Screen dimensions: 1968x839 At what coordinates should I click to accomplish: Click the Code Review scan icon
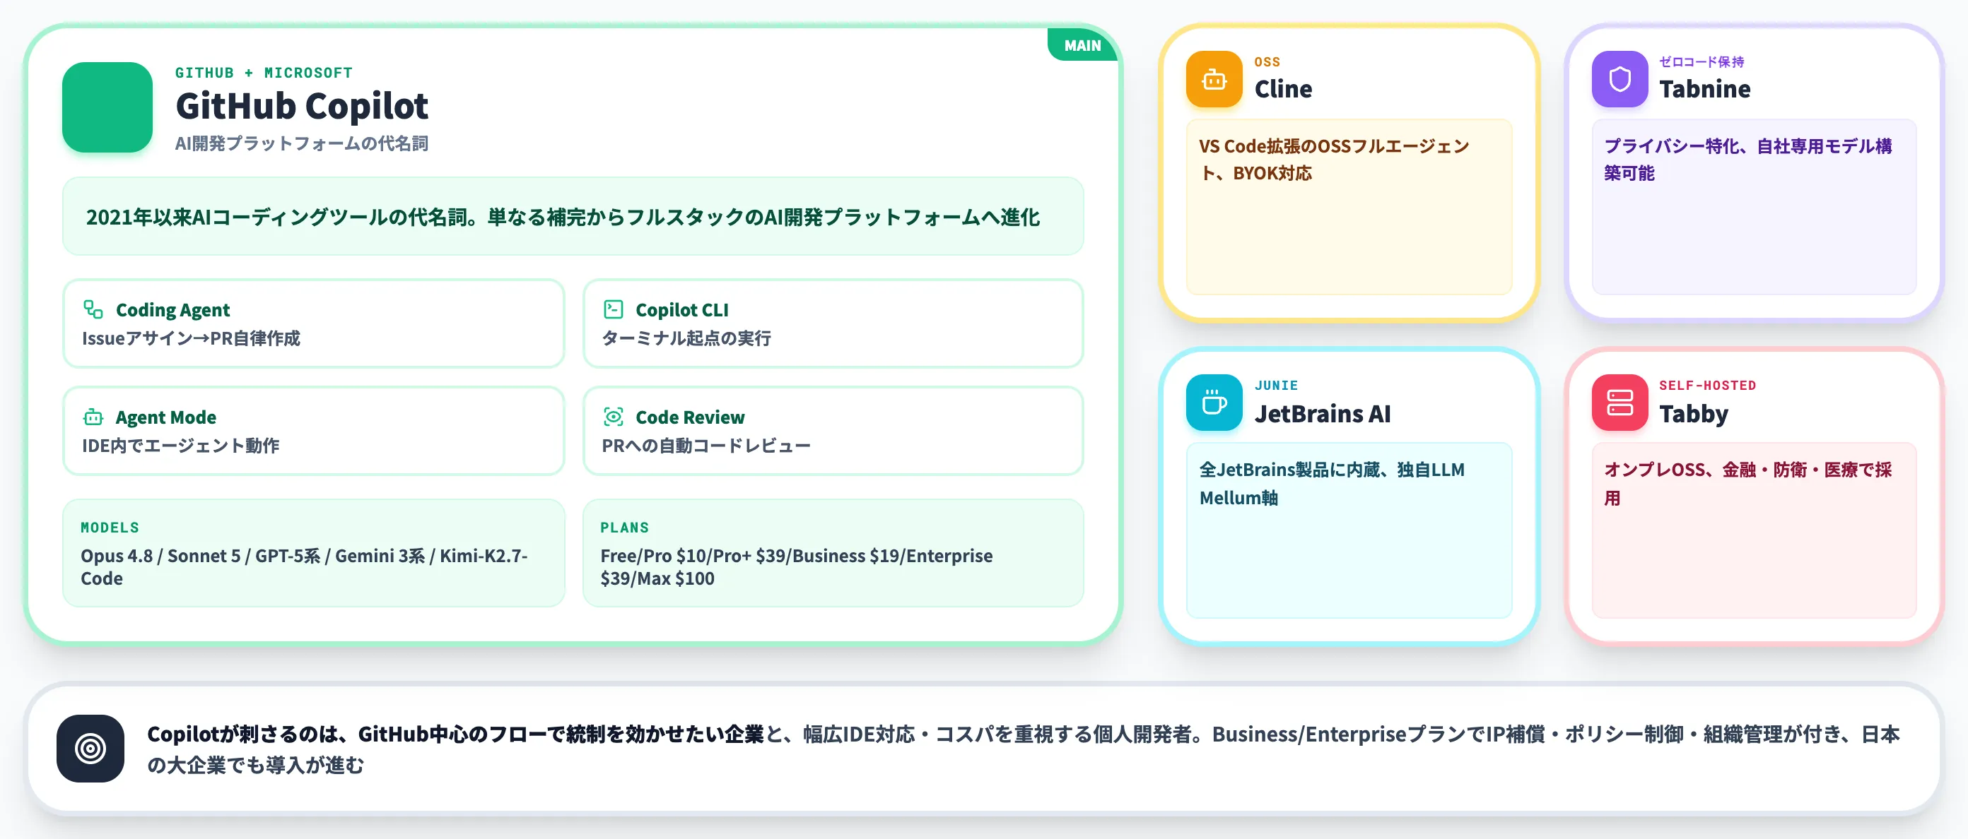coord(614,417)
